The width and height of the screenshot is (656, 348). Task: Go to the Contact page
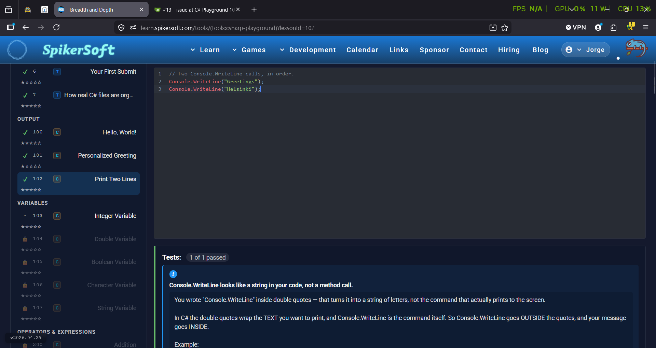(474, 50)
